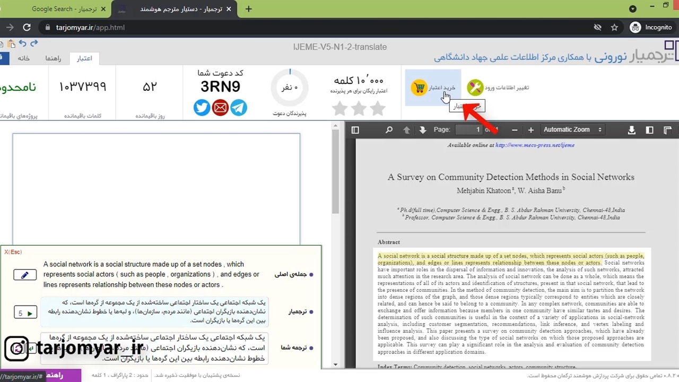Screen dimensions: 679x382
Task: Open the Automatic Zoom dropdown
Action: click(573, 130)
